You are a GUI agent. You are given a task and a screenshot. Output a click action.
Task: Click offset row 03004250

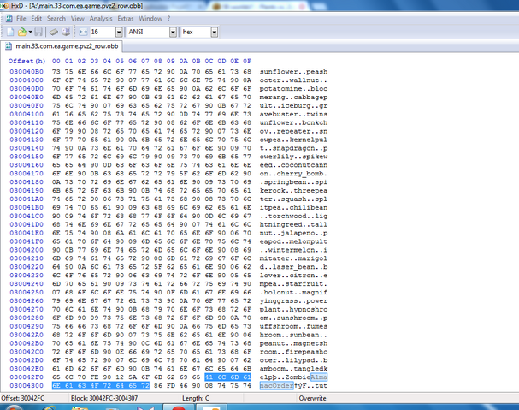point(27,293)
